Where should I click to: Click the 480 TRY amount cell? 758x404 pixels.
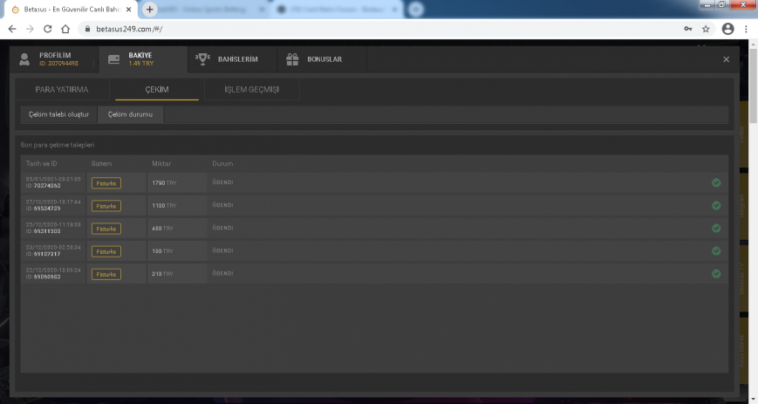point(177,229)
